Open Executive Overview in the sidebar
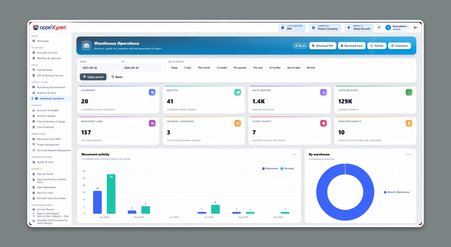The width and height of the screenshot is (451, 247). (x=47, y=53)
